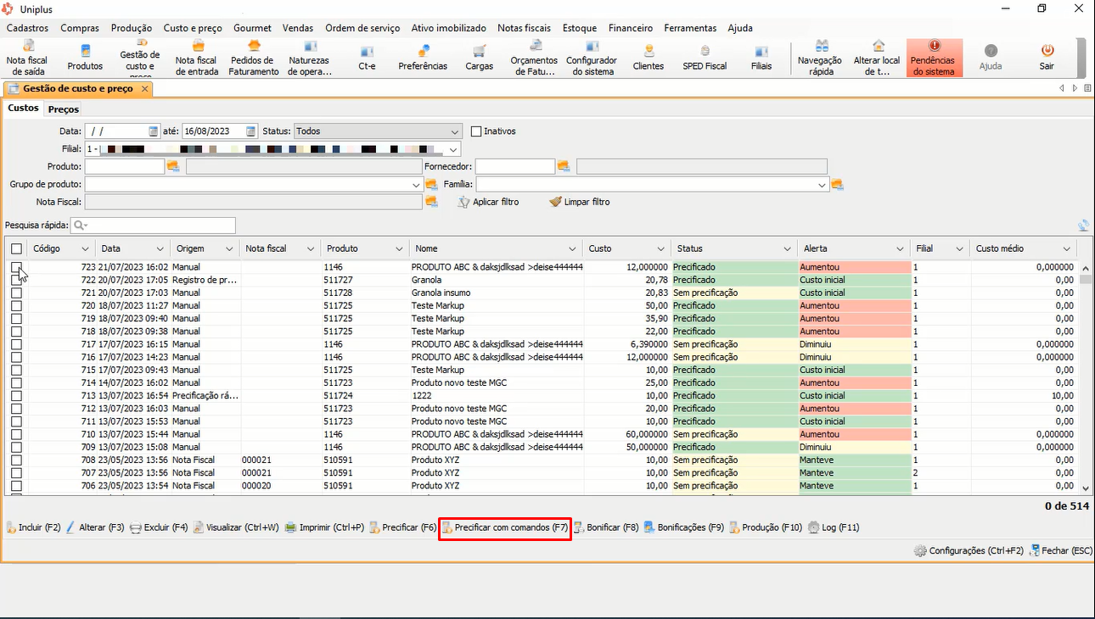
Task: Check the row checkbox for código 717
Action: [x=16, y=344]
